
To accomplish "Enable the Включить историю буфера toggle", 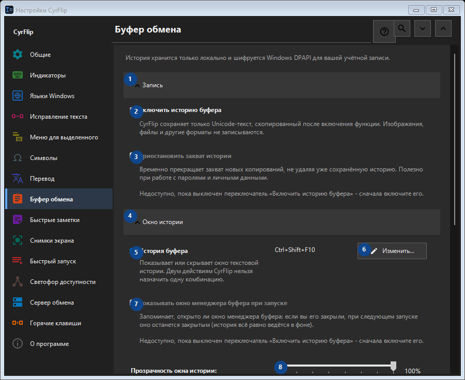I will (x=134, y=110).
